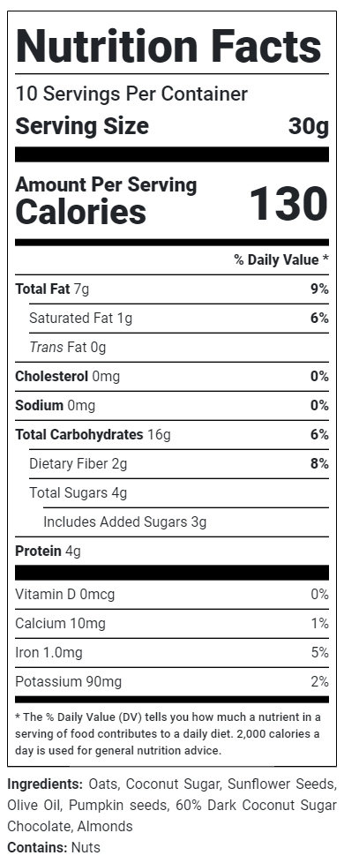344x863 pixels.
Task: Select the Calcium 10mg row
Action: (172, 624)
